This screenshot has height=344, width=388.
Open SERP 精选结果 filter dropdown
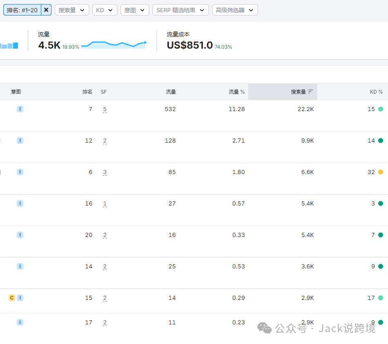[x=180, y=10]
